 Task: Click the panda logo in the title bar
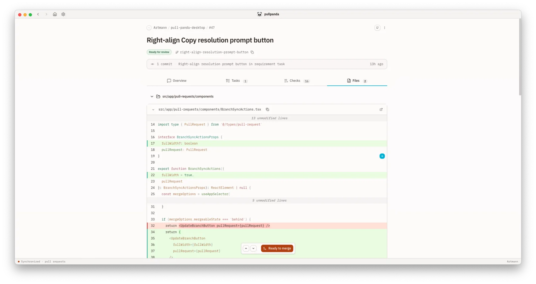(259, 14)
